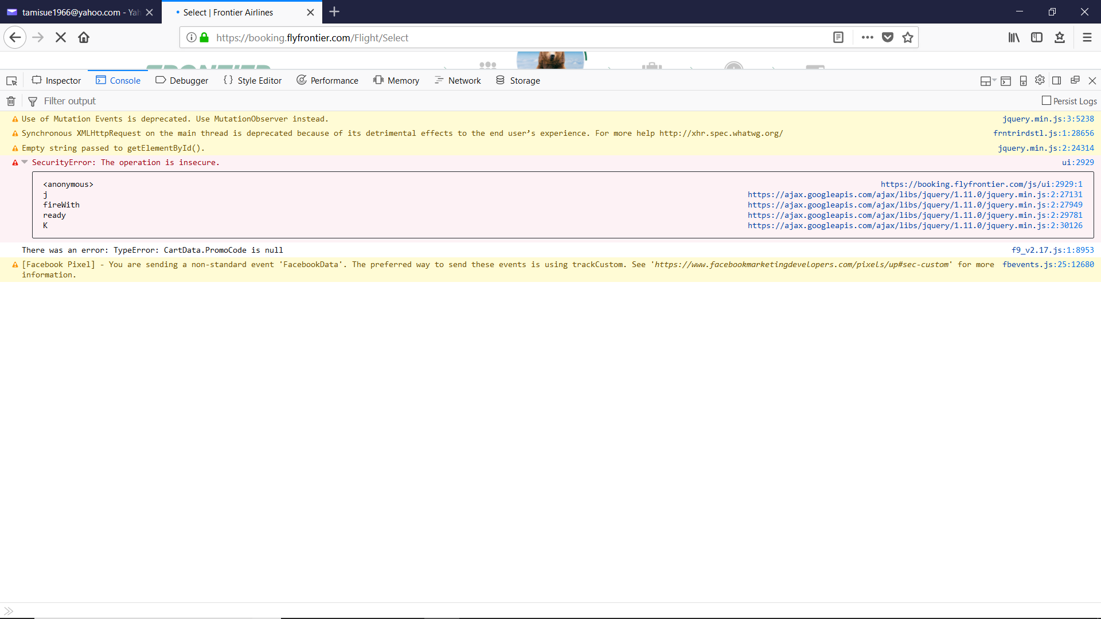
Task: Open Firefox hamburger menu
Action: [1087, 38]
